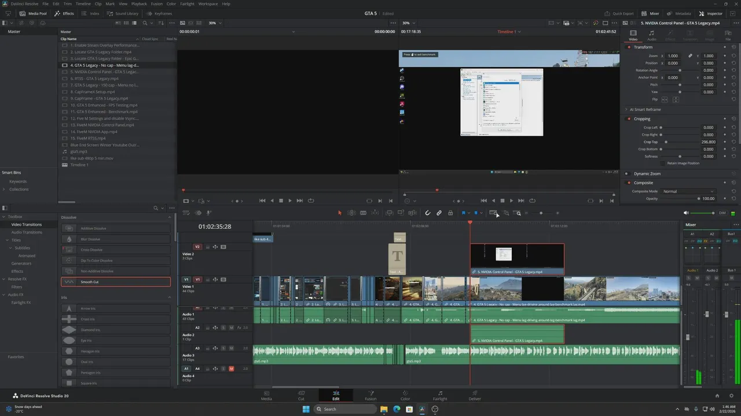Stop playback in the timeline viewer
The image size is (741, 416).
[502, 200]
